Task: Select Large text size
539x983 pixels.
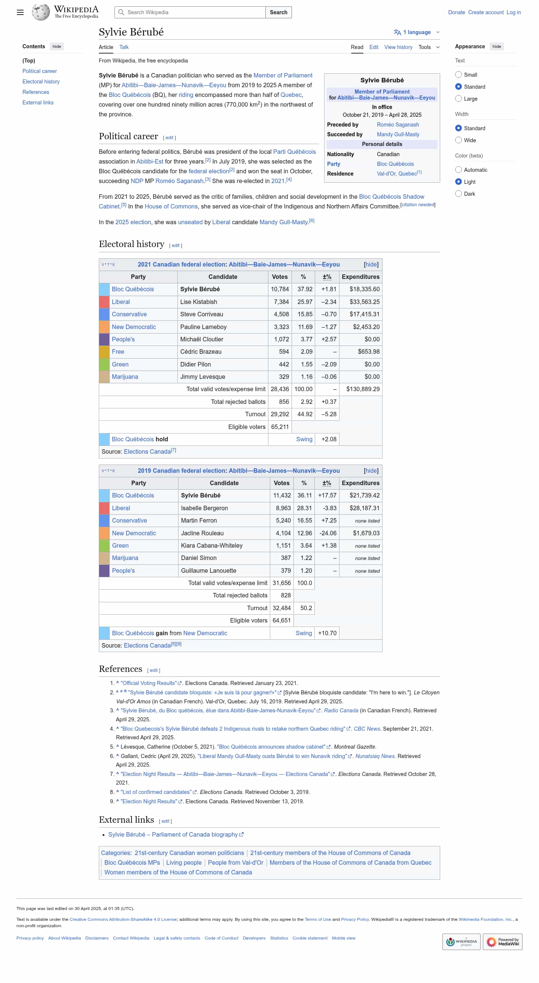Action: [459, 99]
